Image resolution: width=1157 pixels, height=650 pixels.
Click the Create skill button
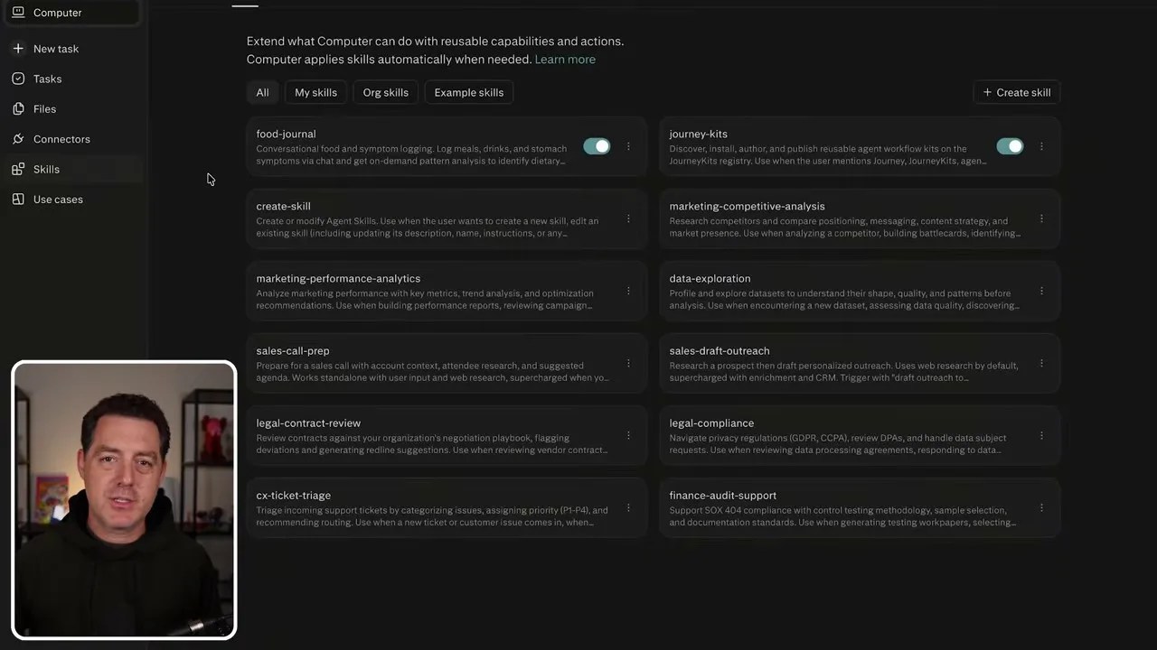click(1017, 92)
